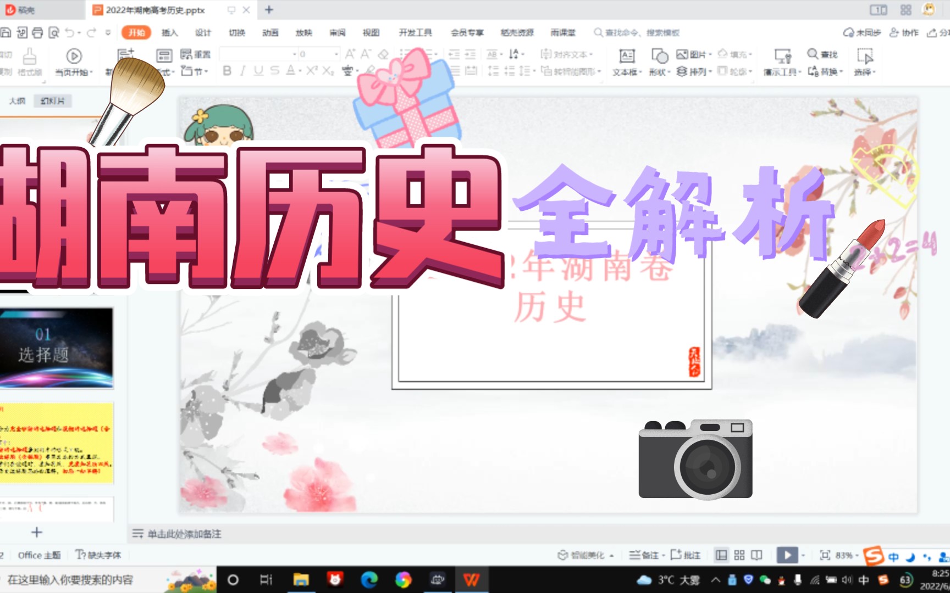The height and width of the screenshot is (593, 950).
Task: Click the clear formatting eraser icon
Action: tap(382, 54)
